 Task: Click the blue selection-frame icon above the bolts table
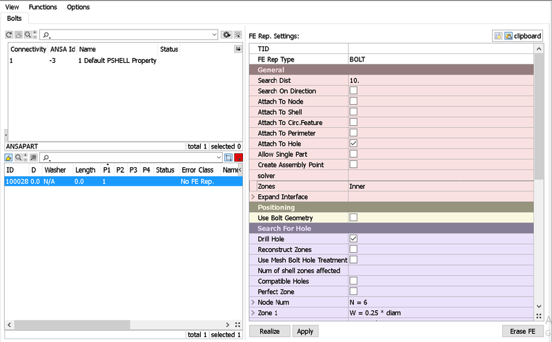(228, 158)
